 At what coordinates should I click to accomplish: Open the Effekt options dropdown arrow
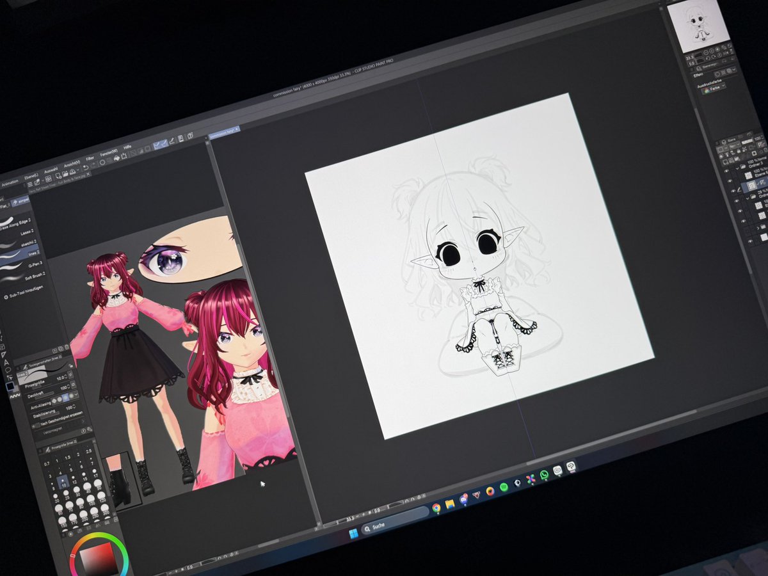click(735, 70)
